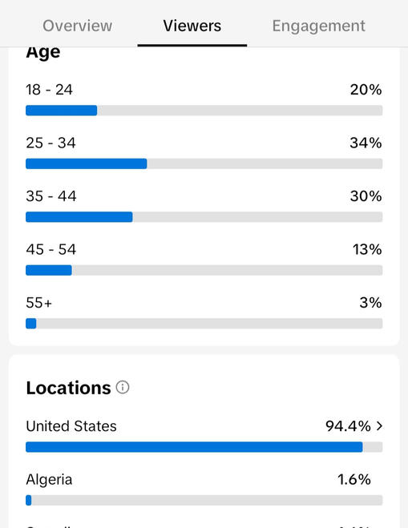
Task: Select the Viewers tab
Action: [192, 26]
